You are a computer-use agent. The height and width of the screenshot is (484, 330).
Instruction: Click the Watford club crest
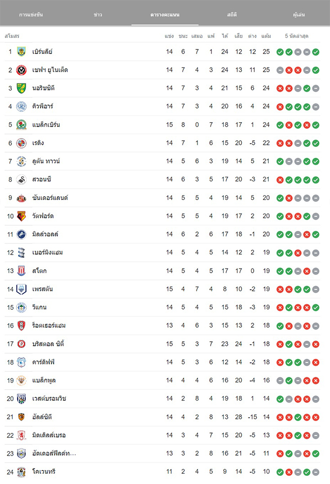pyautogui.click(x=21, y=216)
